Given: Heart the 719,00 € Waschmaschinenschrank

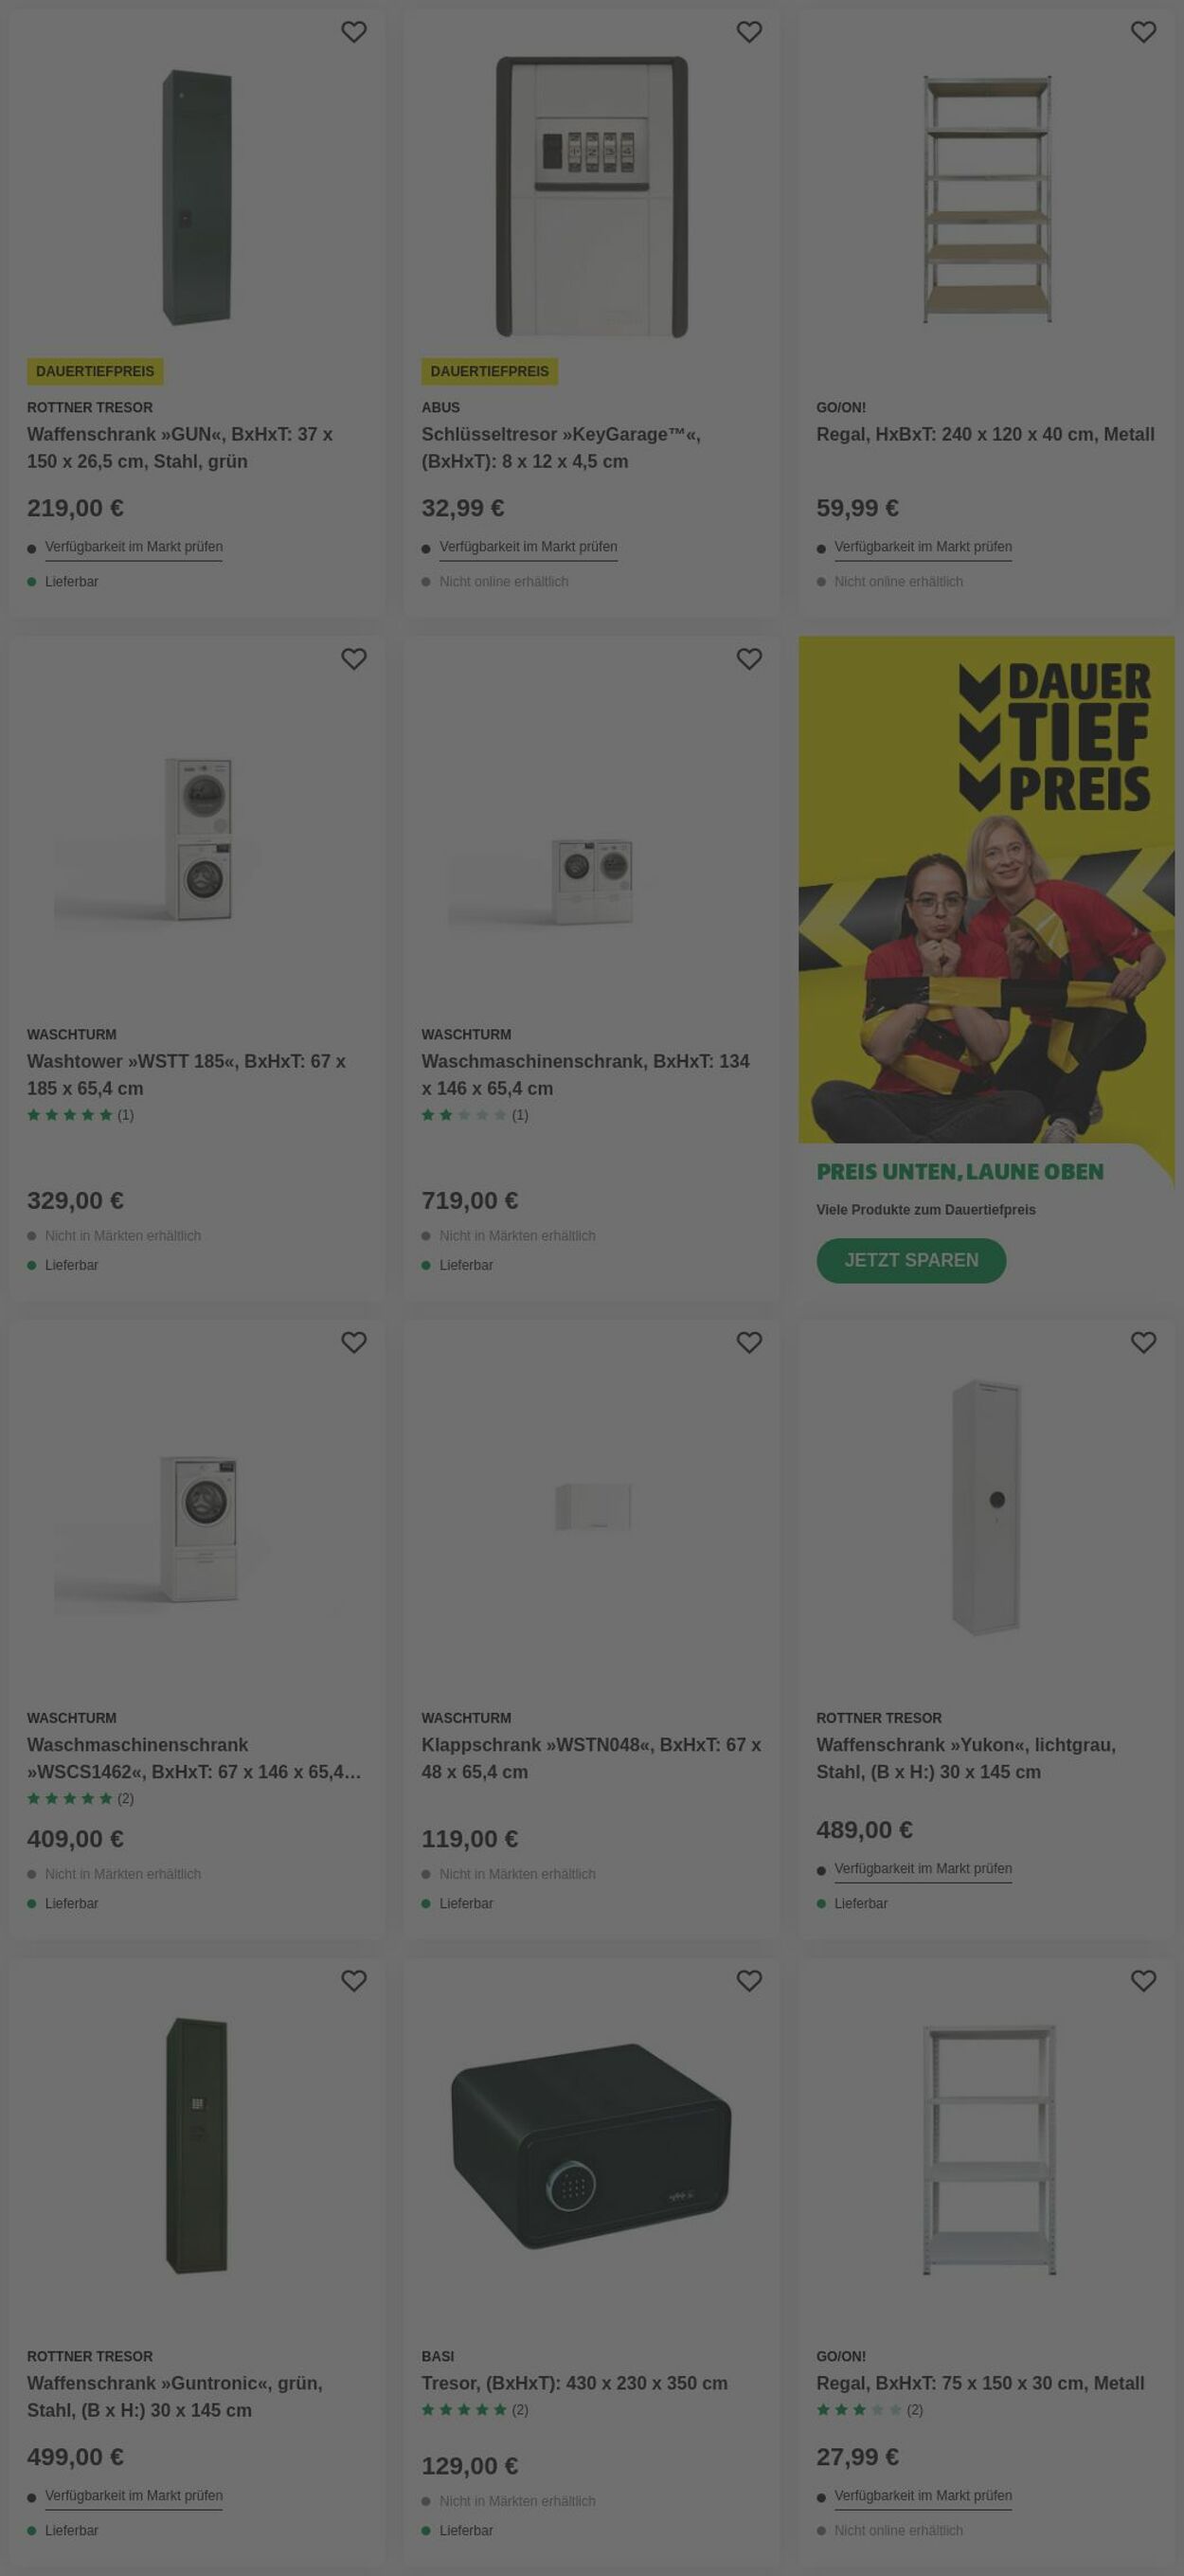Looking at the screenshot, I should coord(749,659).
